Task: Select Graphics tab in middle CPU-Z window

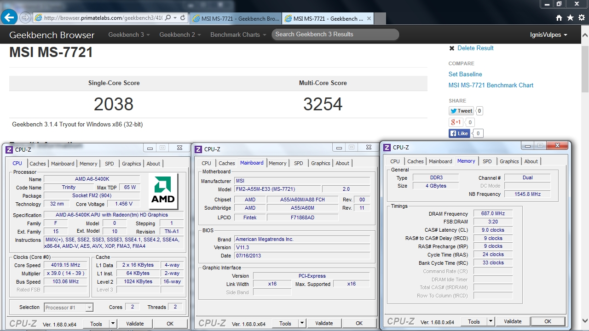Action: [321, 163]
